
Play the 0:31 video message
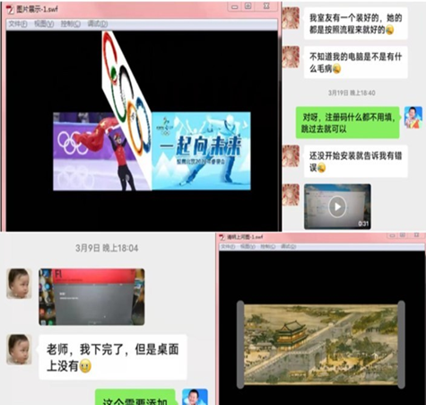337,207
